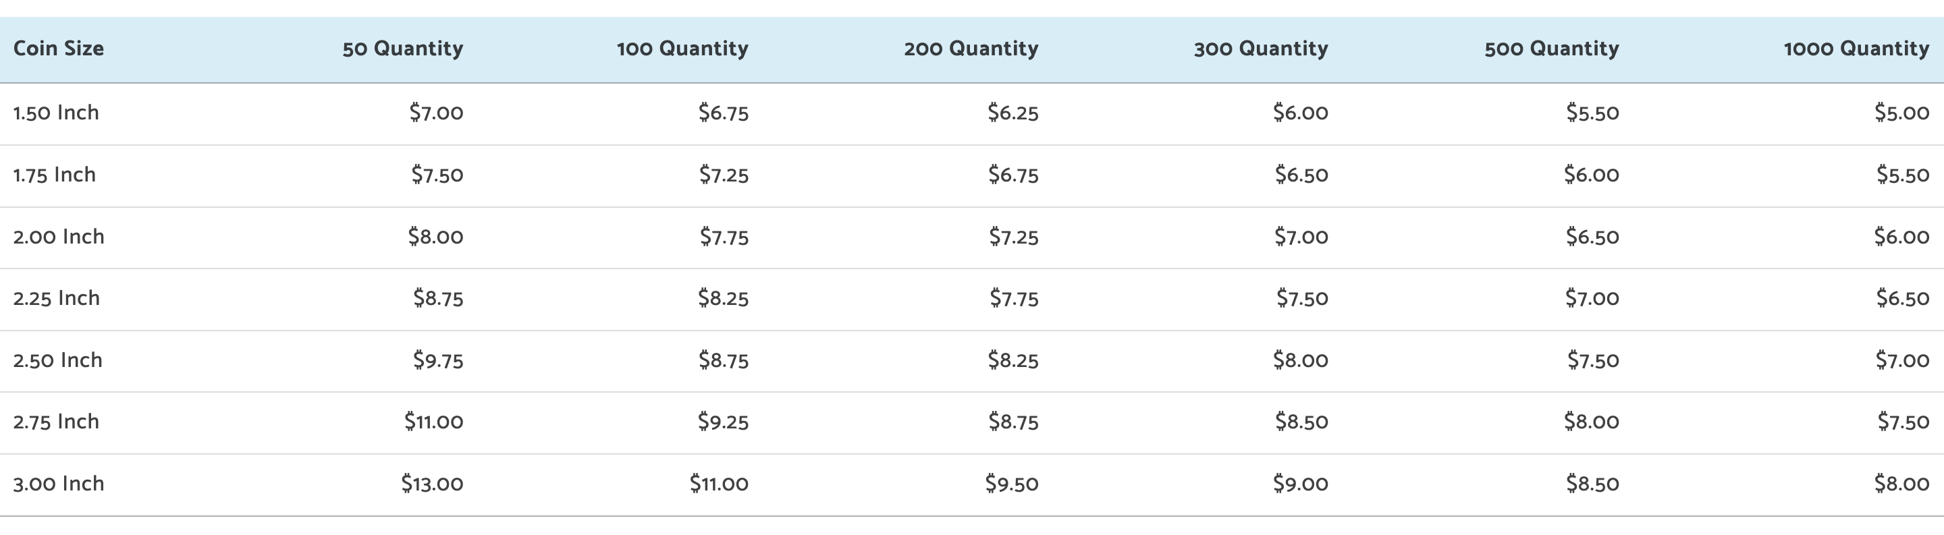This screenshot has width=1944, height=535.
Task: Click the 2.25 Inch row label
Action: click(57, 298)
